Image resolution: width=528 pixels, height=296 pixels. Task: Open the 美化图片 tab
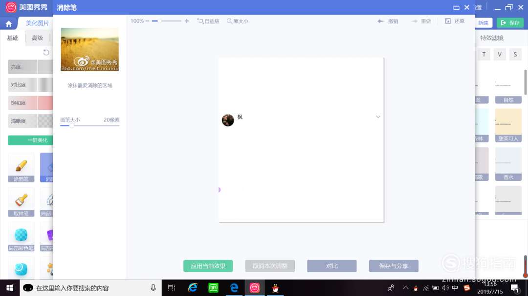point(37,23)
